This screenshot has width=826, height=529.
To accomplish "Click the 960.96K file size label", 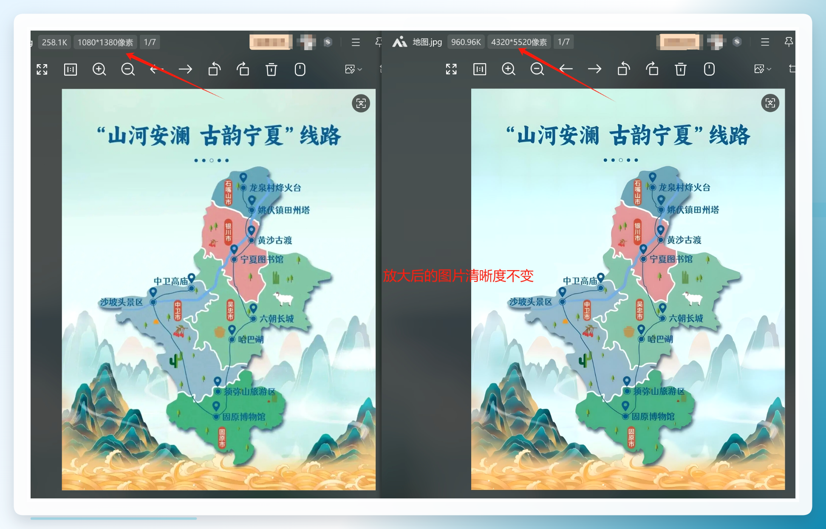I will pyautogui.click(x=466, y=42).
